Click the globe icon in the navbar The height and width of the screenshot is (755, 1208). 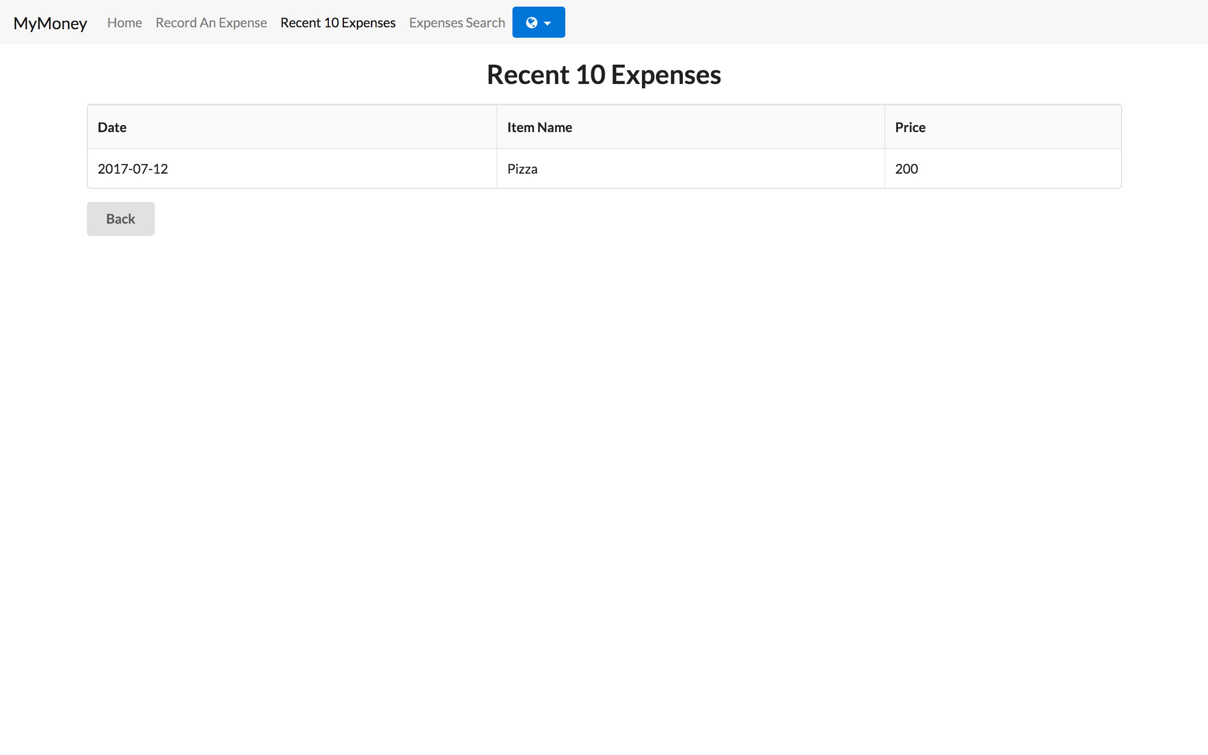[x=532, y=22]
